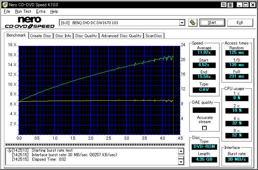Switch to the Disc Quality tab
This screenshot has height=170, width=258.
[x=86, y=36]
